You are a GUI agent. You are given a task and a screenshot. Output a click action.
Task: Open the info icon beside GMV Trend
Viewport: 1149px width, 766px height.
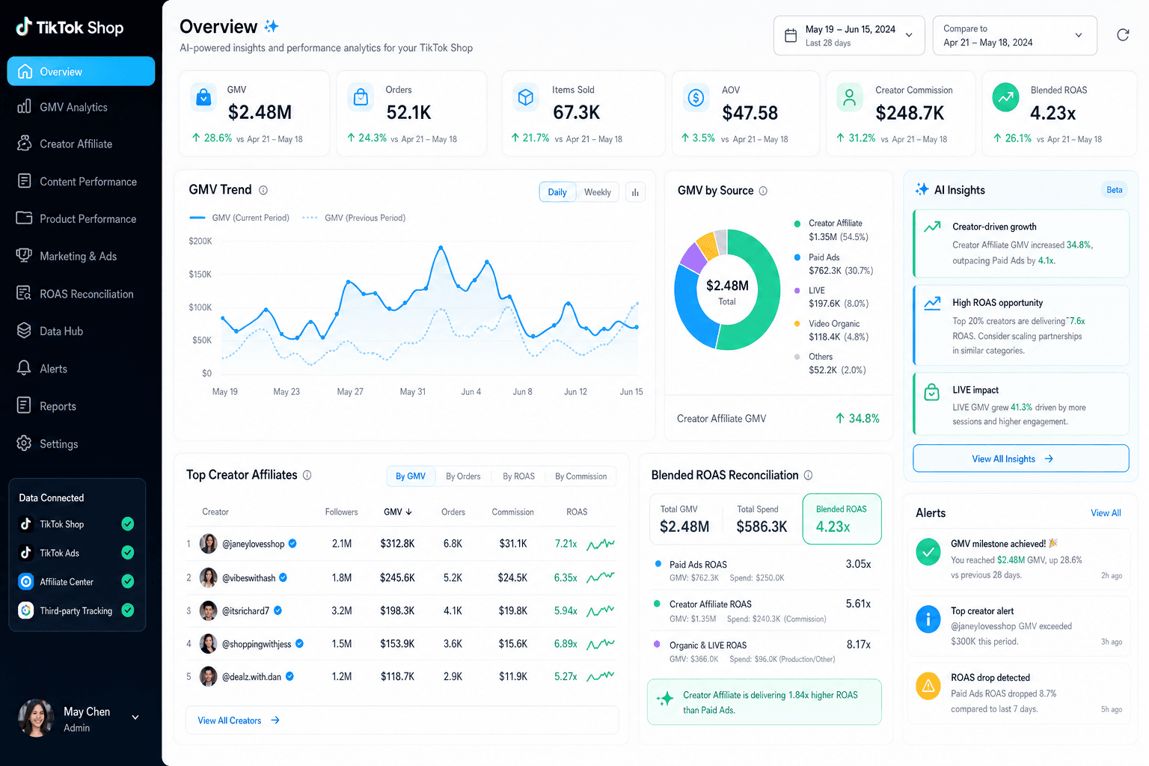click(263, 190)
